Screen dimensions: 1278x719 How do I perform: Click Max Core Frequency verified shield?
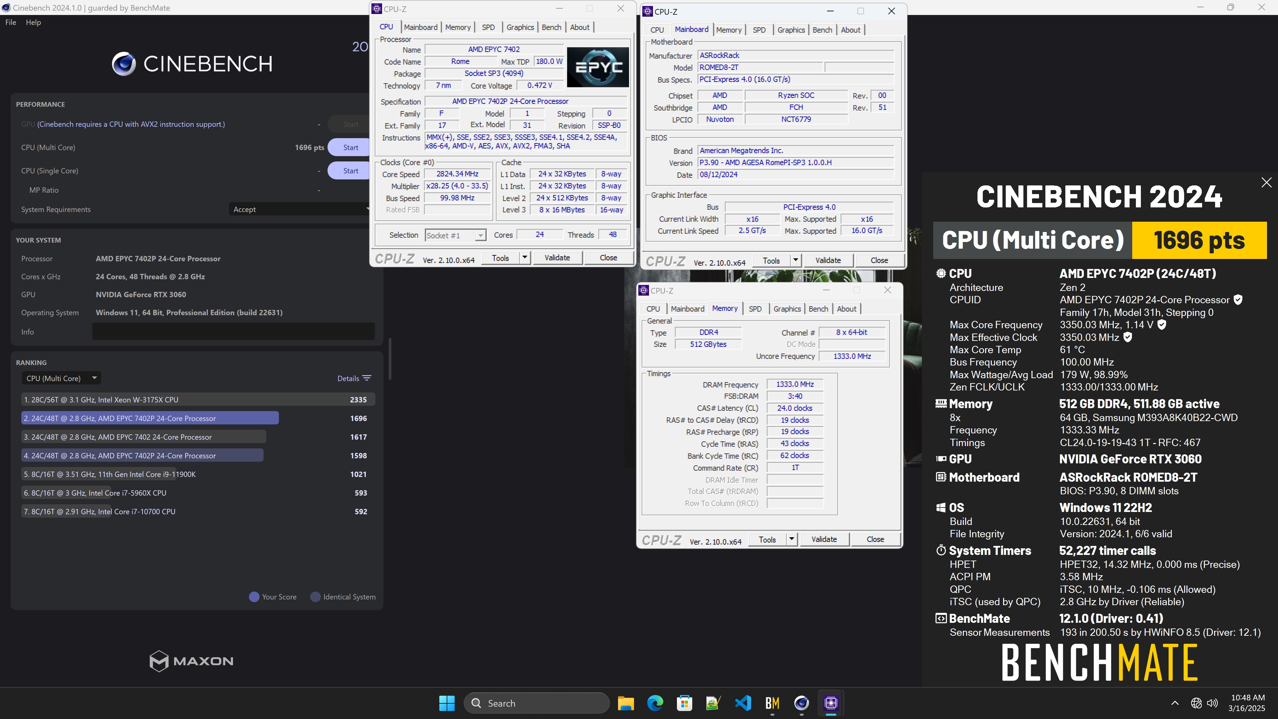click(1162, 325)
